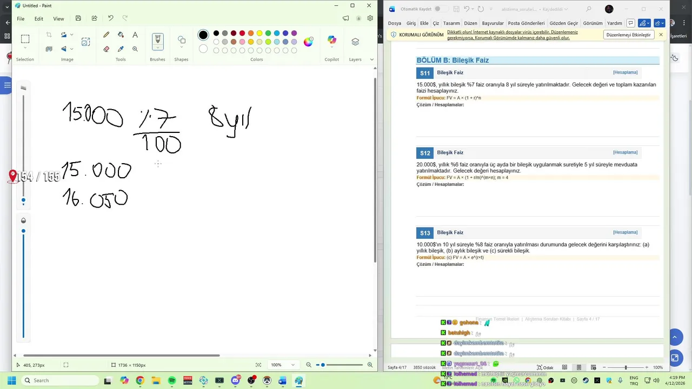Click the Flip icon in Image group
This screenshot has height=389, width=692.
coord(64,49)
